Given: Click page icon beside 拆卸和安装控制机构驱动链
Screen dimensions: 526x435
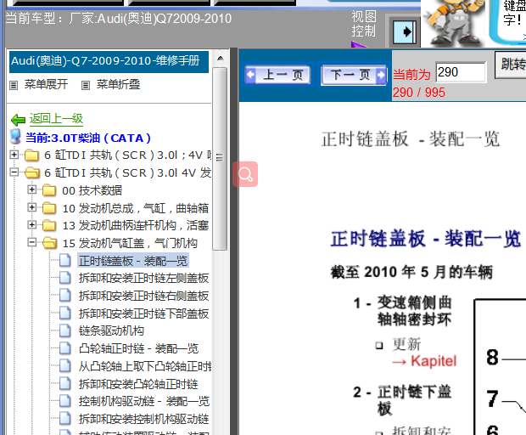Looking at the screenshot, I should point(65,419).
